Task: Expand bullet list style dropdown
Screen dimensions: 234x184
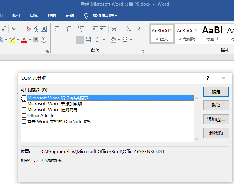Action: pyautogui.click(x=63, y=29)
